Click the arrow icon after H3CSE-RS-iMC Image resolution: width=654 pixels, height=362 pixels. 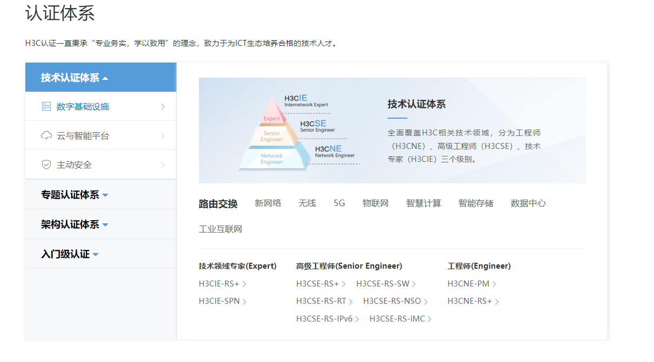coord(430,319)
